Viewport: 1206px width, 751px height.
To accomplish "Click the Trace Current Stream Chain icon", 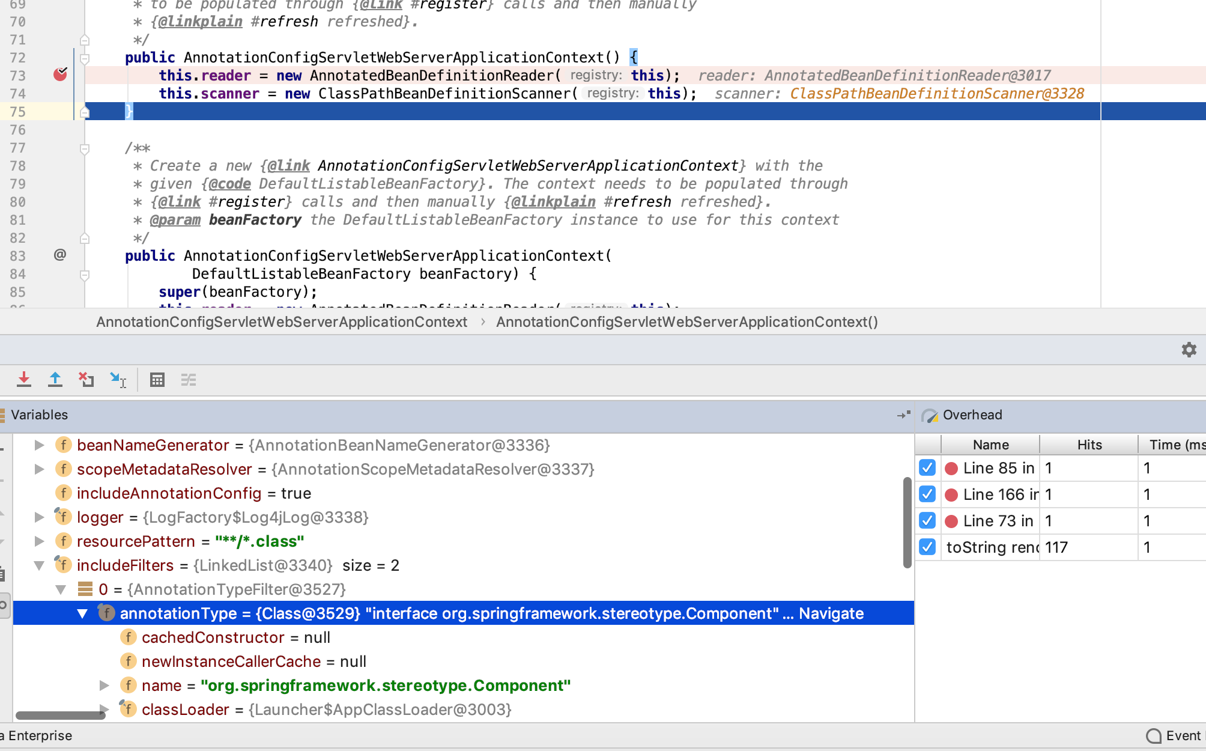I will (189, 380).
